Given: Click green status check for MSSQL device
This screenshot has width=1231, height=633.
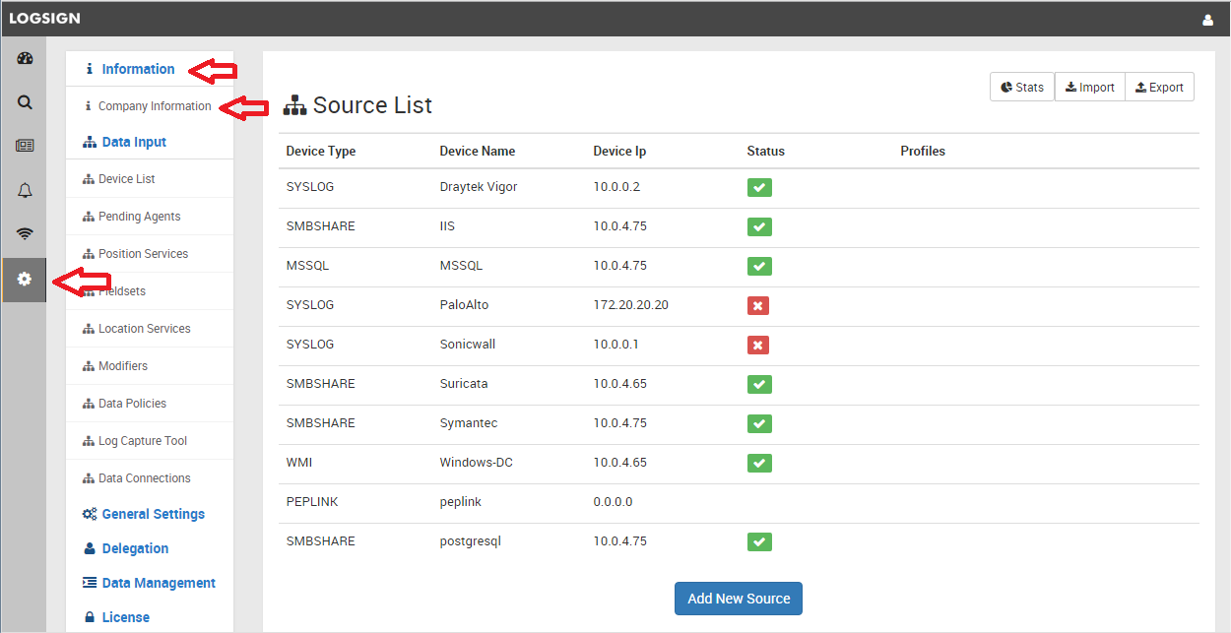Looking at the screenshot, I should pyautogui.click(x=759, y=266).
